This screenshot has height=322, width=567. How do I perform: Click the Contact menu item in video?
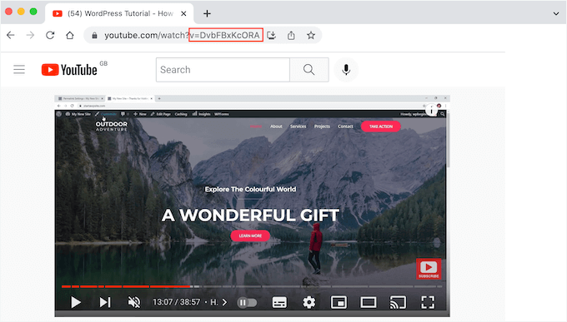click(x=345, y=126)
